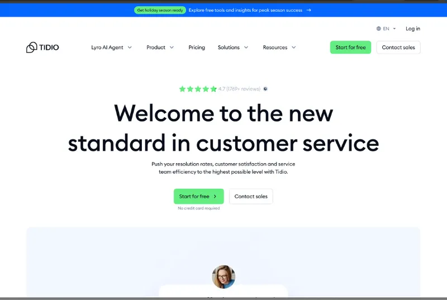447x300 pixels.
Task: Click the "4.7 (1769+ reviews)" rating text
Action: 239,89
